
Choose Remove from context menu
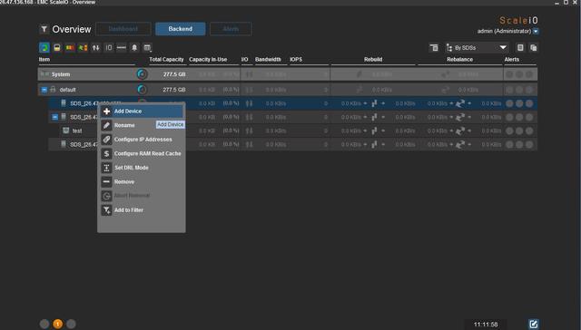[x=142, y=181]
